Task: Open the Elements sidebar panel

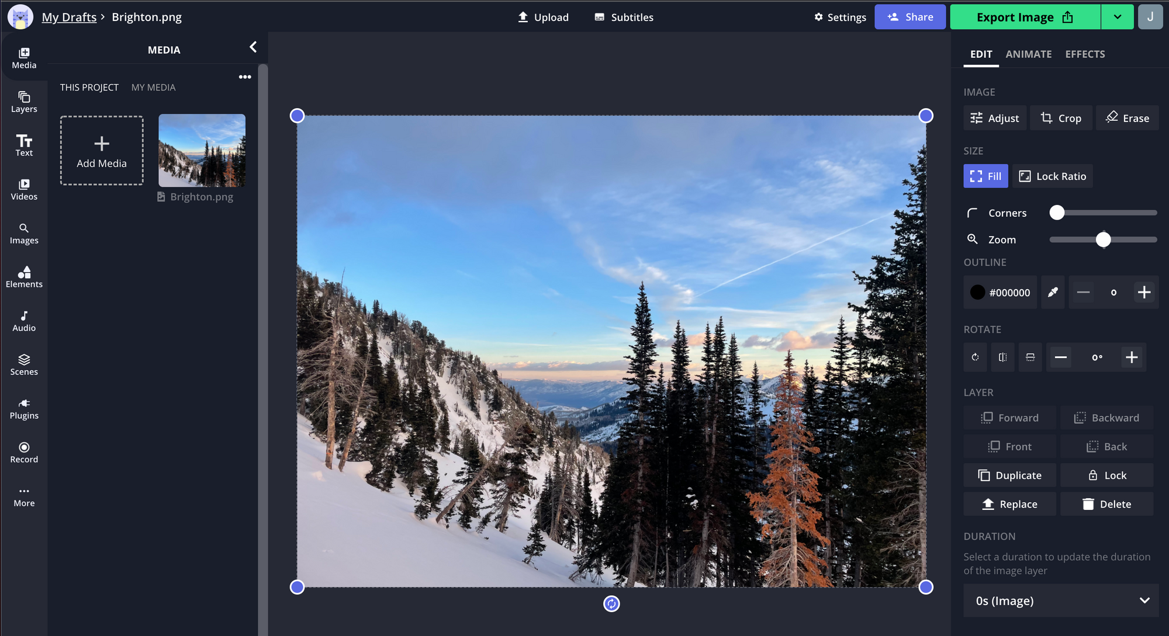Action: pyautogui.click(x=24, y=277)
